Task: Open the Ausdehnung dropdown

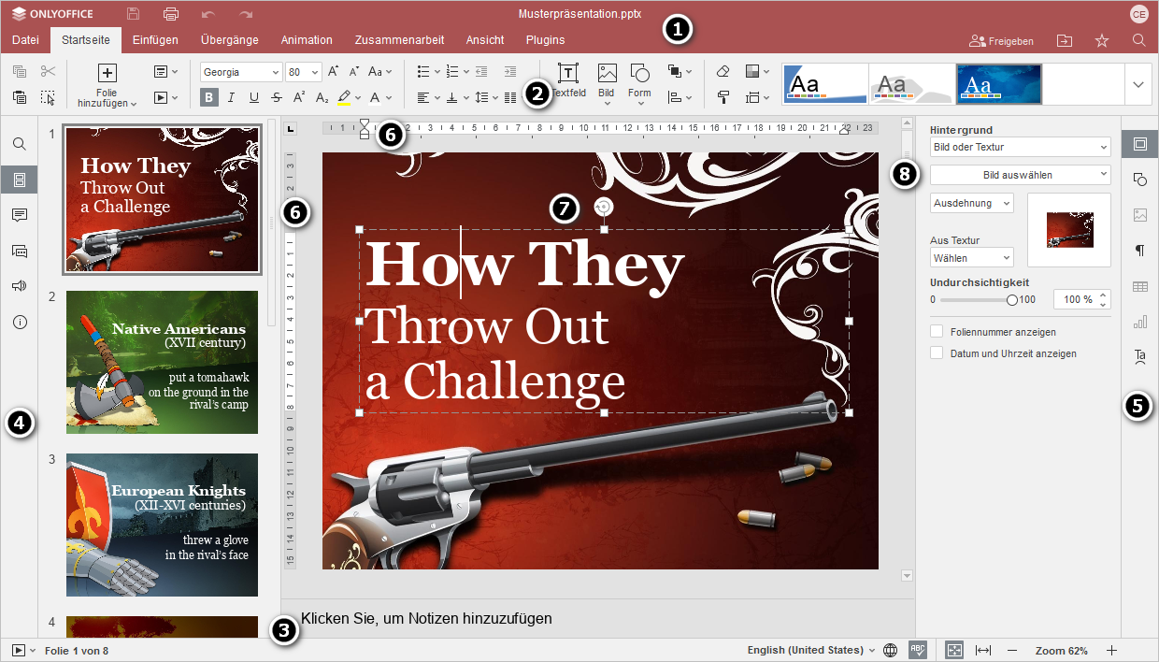Action: tap(972, 203)
